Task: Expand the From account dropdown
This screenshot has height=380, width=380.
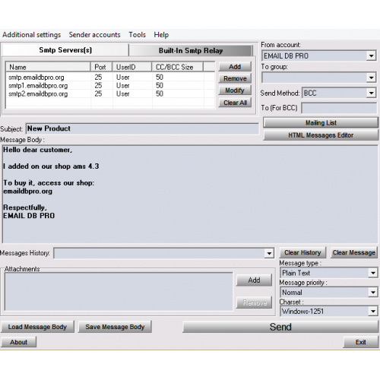Action: (371, 55)
